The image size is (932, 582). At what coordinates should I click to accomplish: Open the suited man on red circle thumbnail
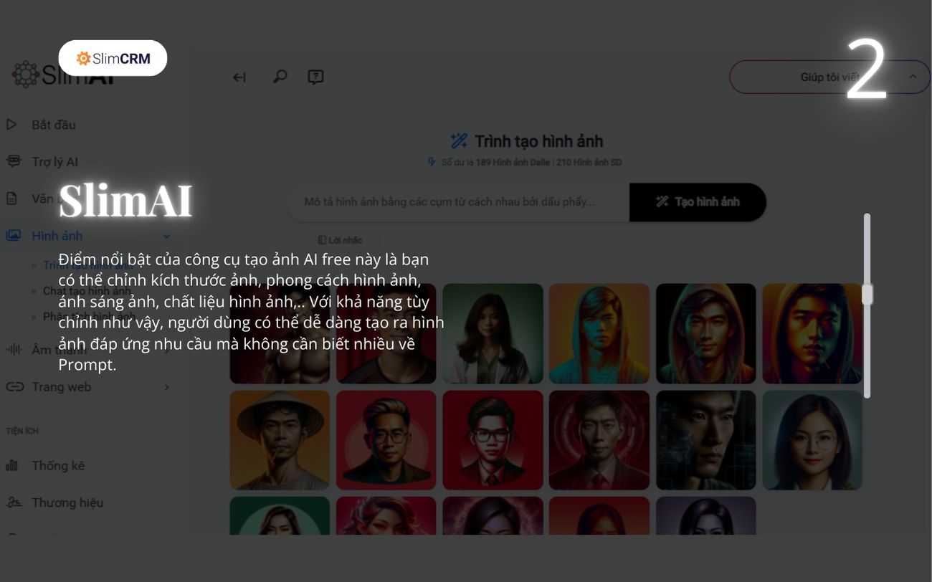(599, 440)
